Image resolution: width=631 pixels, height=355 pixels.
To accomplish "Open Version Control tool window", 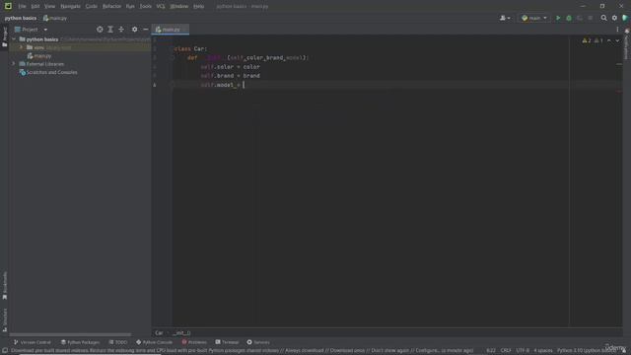I will coord(33,342).
